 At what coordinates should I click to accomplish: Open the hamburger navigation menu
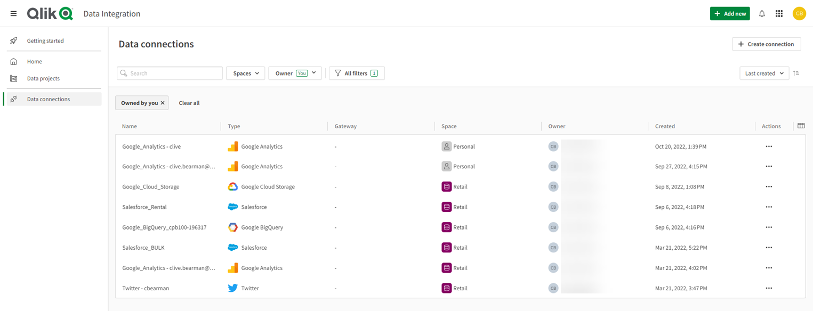point(13,14)
